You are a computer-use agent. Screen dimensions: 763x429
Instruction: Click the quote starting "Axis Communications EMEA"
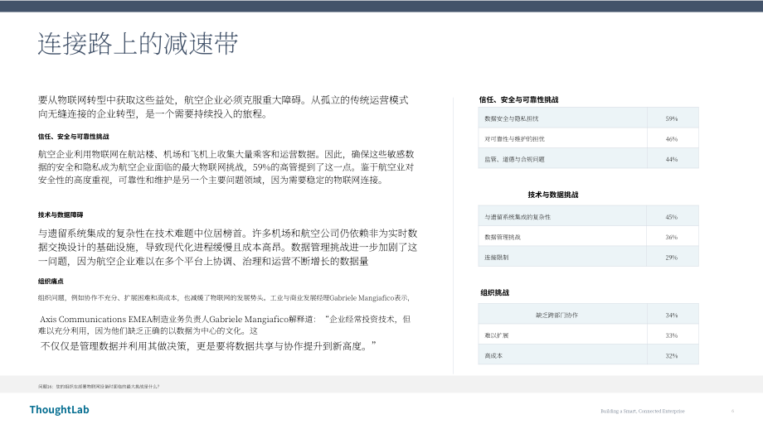[224, 325]
